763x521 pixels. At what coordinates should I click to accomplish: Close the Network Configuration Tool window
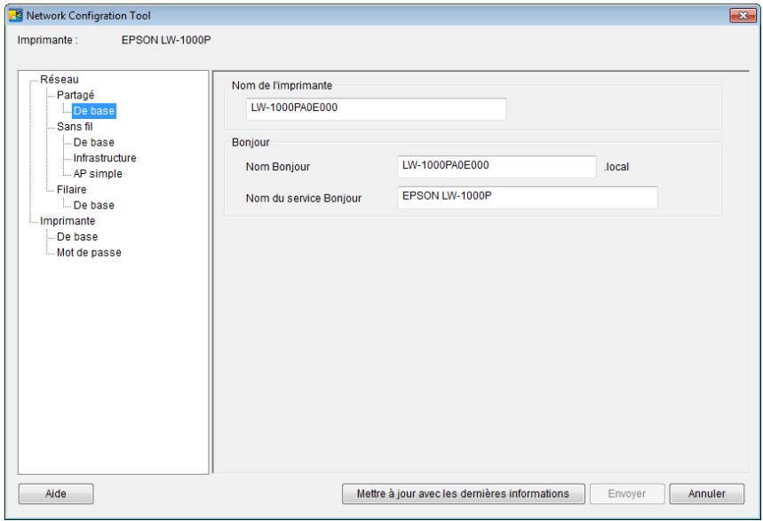click(743, 16)
